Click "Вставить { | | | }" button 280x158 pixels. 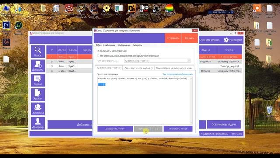pyautogui.click(x=148, y=129)
